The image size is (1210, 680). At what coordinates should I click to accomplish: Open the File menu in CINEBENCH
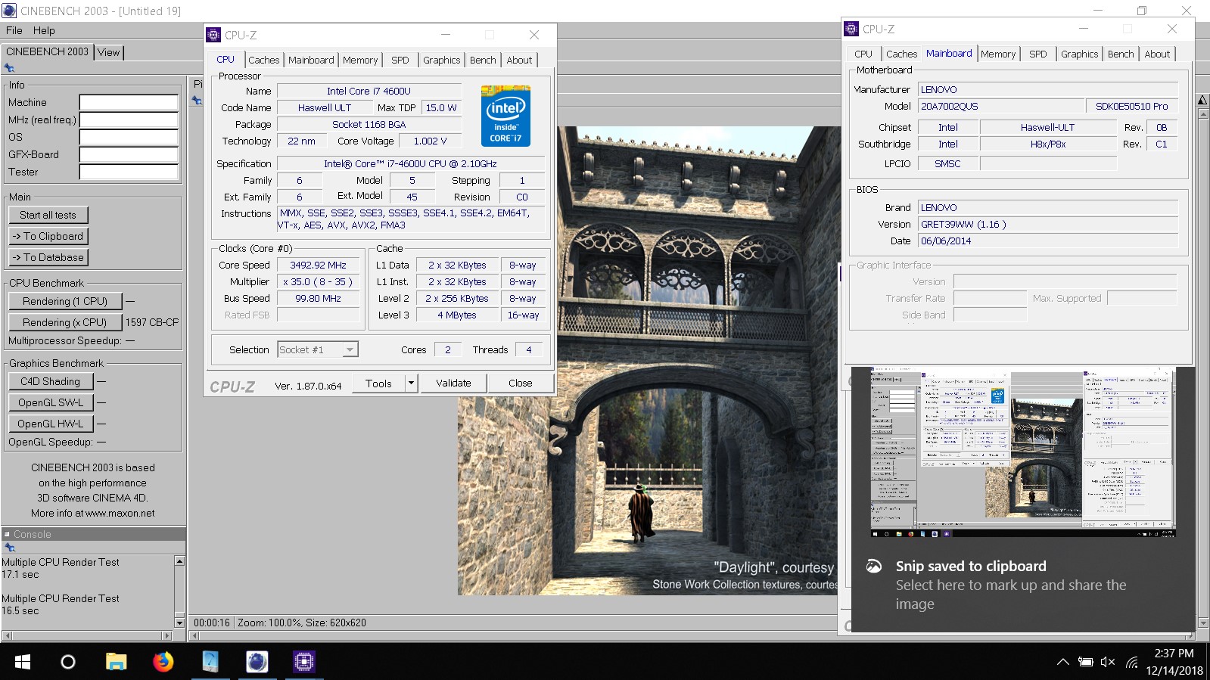(x=14, y=30)
